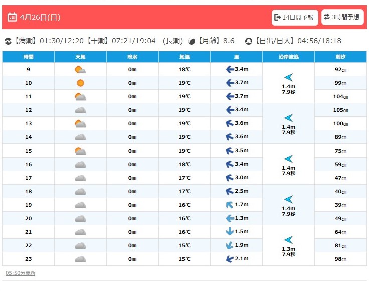Click the 沿岸波浪 column header

pyautogui.click(x=288, y=57)
